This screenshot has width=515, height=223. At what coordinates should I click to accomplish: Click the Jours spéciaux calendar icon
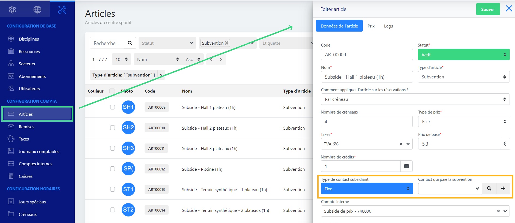coord(11,201)
